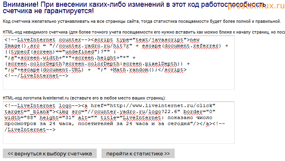
Task: Click the go to statistics button
Action: pyautogui.click(x=138, y=153)
